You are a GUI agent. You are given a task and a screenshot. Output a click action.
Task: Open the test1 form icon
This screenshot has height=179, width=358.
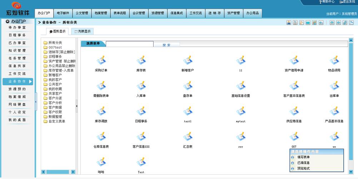(188, 111)
